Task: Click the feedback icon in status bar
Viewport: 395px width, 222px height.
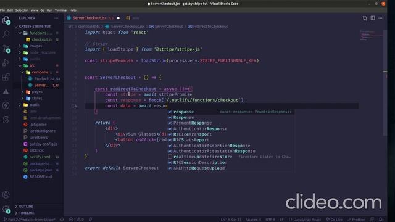Action: click(x=372, y=220)
